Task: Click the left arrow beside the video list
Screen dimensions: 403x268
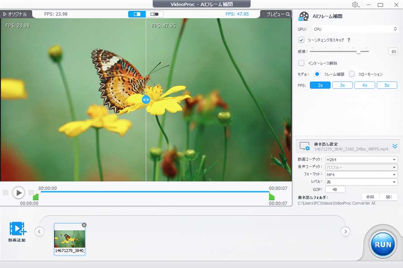Action: 39,231
